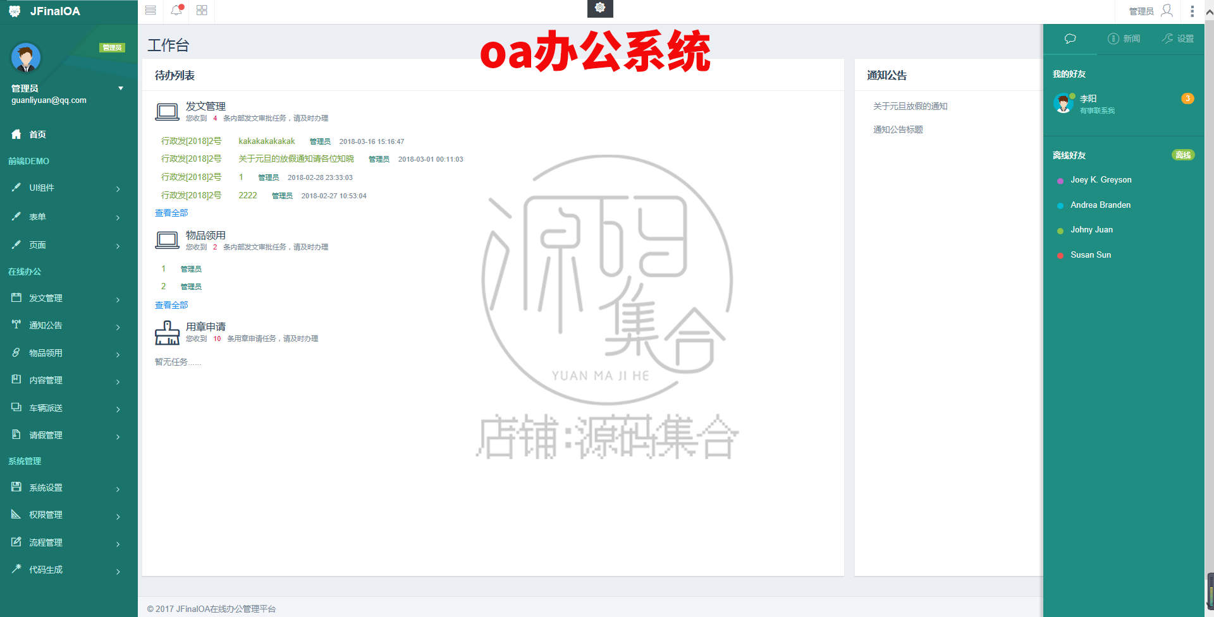Click the 权限管理 sidebar icon
1214x617 pixels.
click(16, 514)
